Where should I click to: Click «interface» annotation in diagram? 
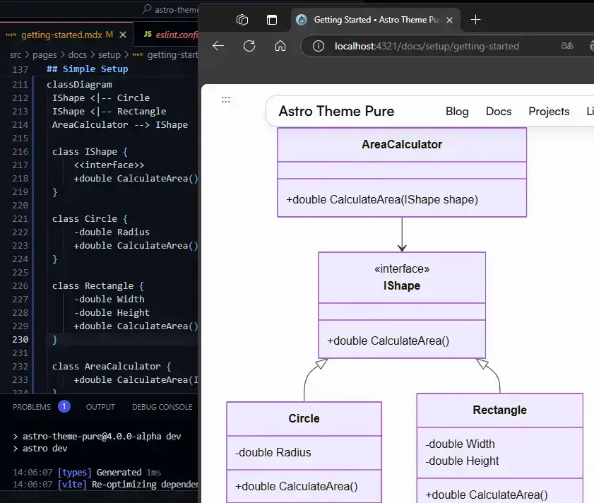pyautogui.click(x=402, y=268)
